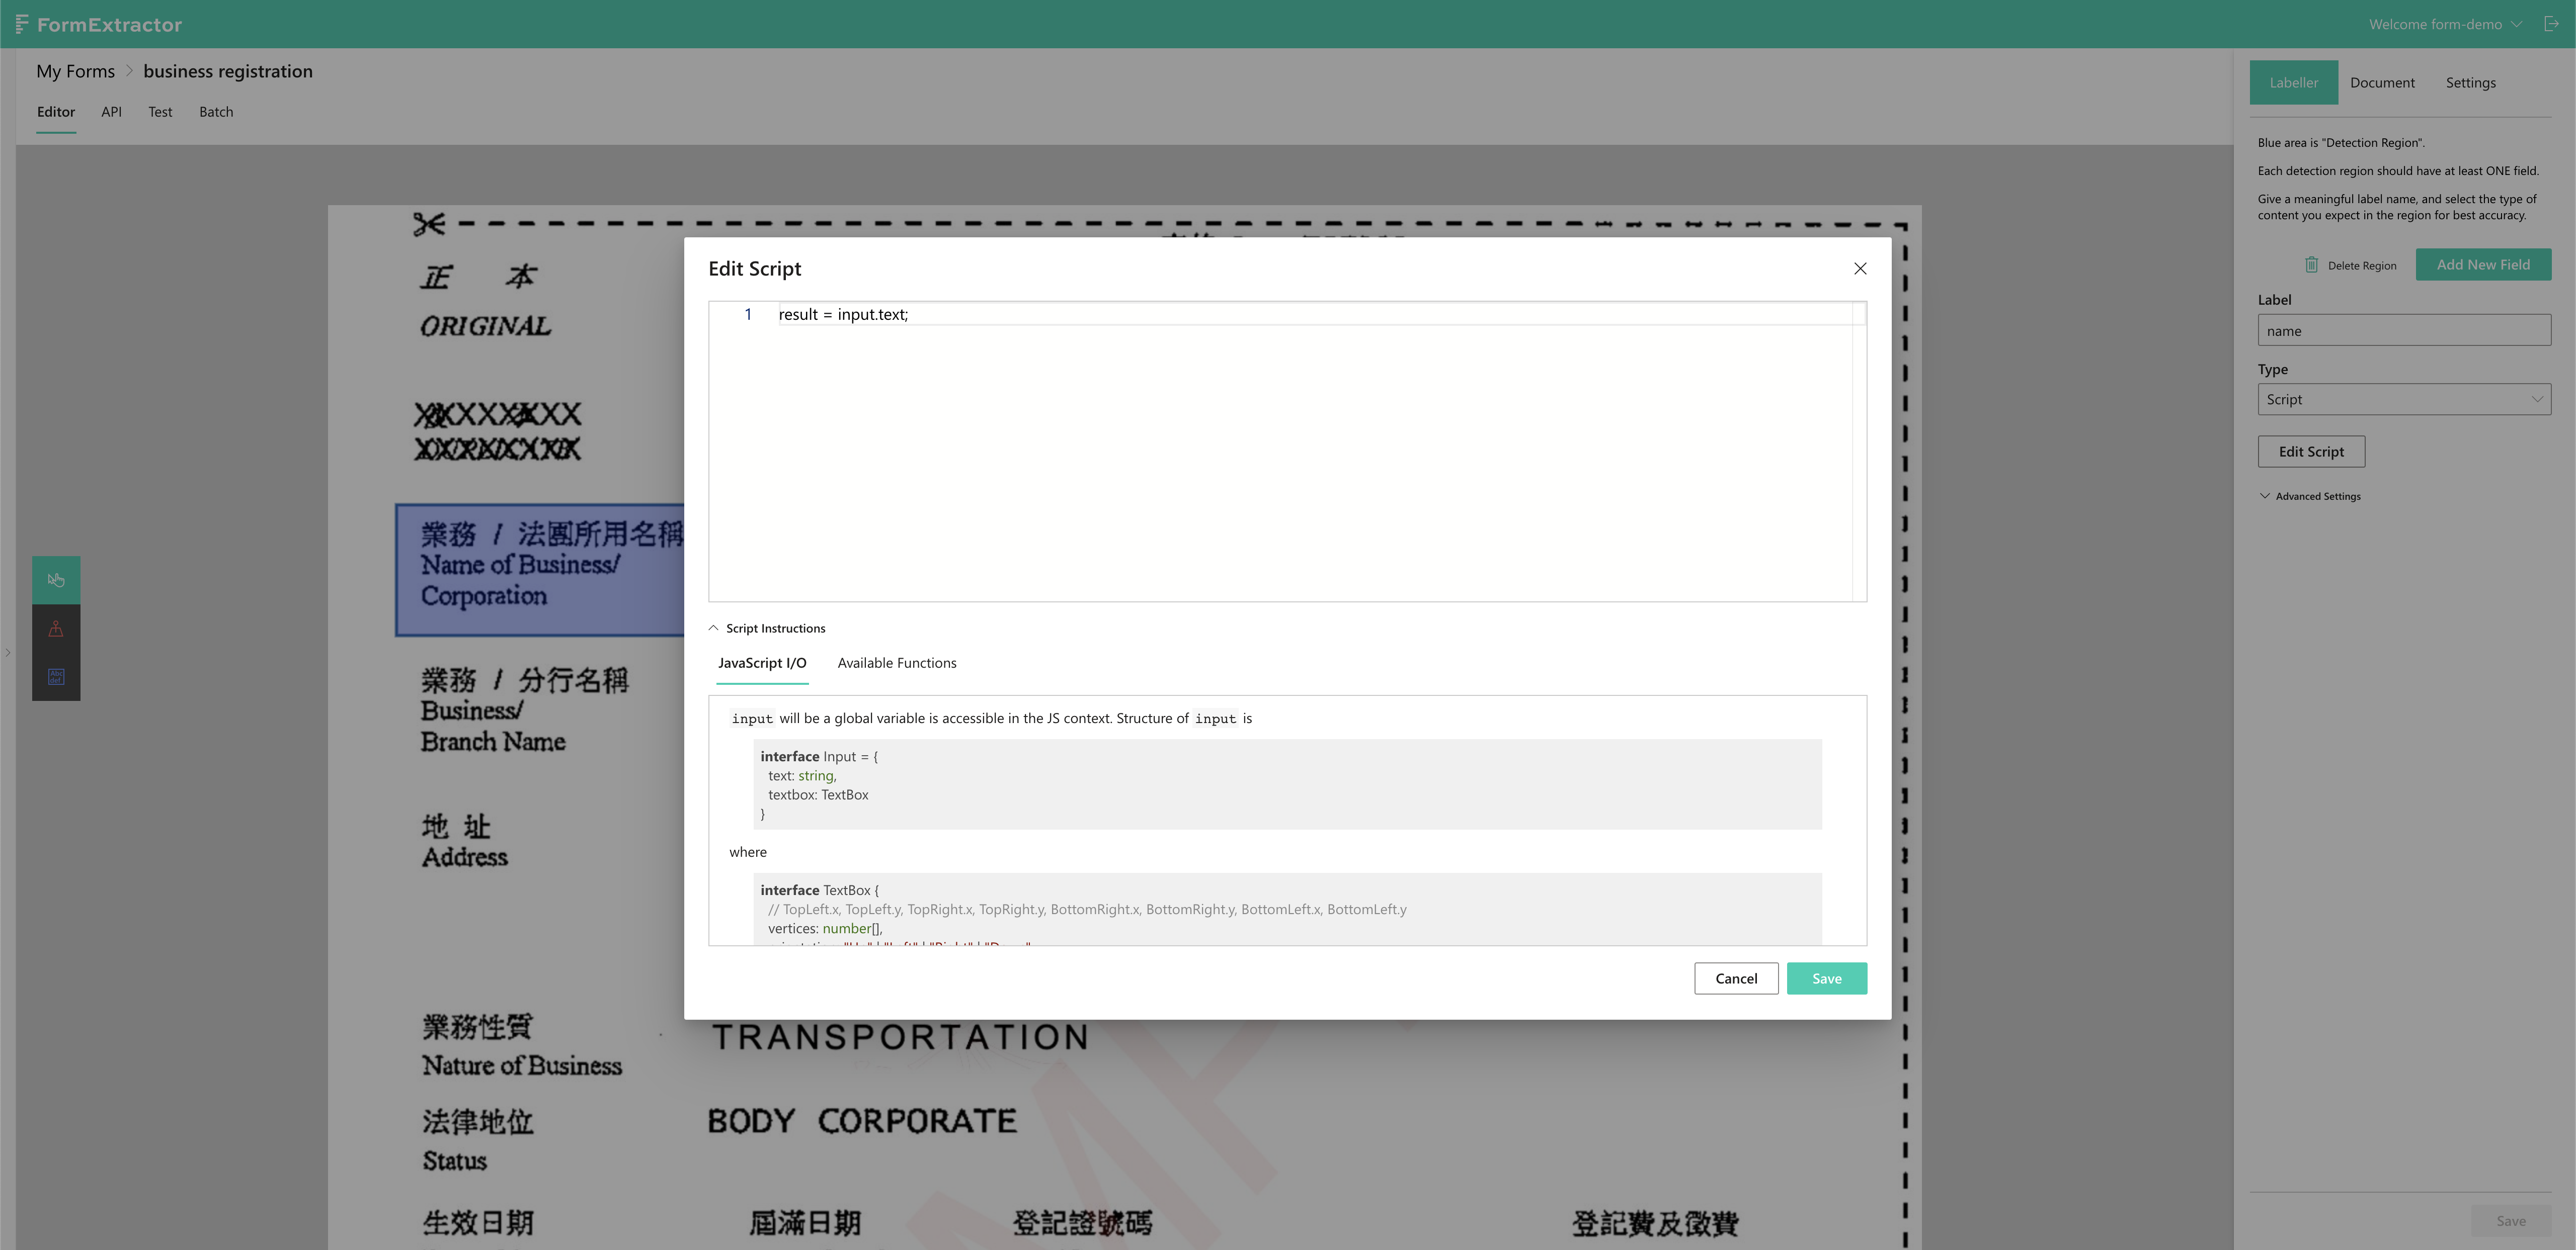Open the Type dropdown showing Script
The width and height of the screenshot is (2576, 1250).
pyautogui.click(x=2403, y=400)
